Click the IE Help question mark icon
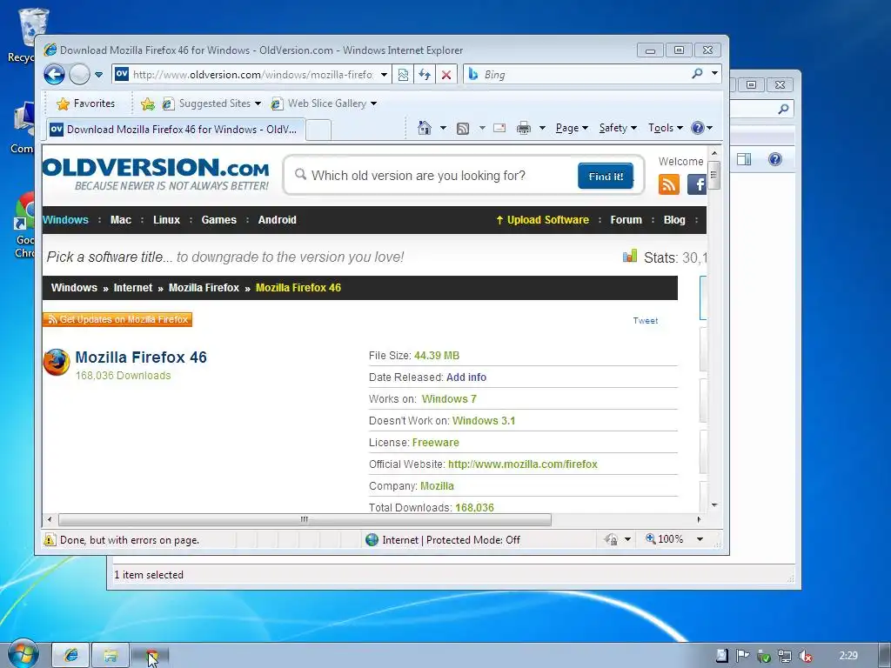Viewport: 891px width, 668px height. pyautogui.click(x=698, y=128)
